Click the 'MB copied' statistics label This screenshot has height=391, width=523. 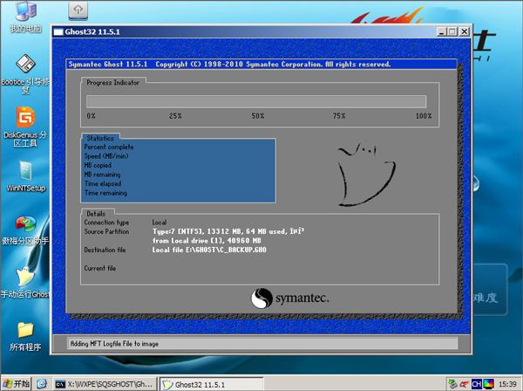tap(98, 165)
